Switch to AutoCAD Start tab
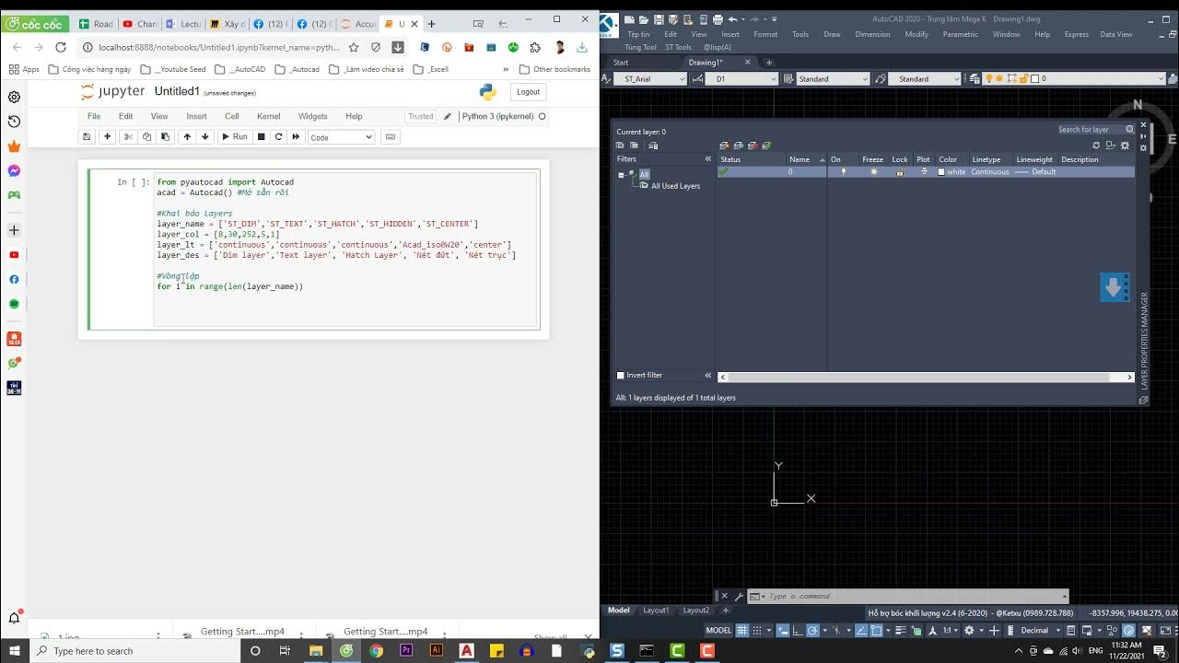The image size is (1179, 663). [x=621, y=63]
